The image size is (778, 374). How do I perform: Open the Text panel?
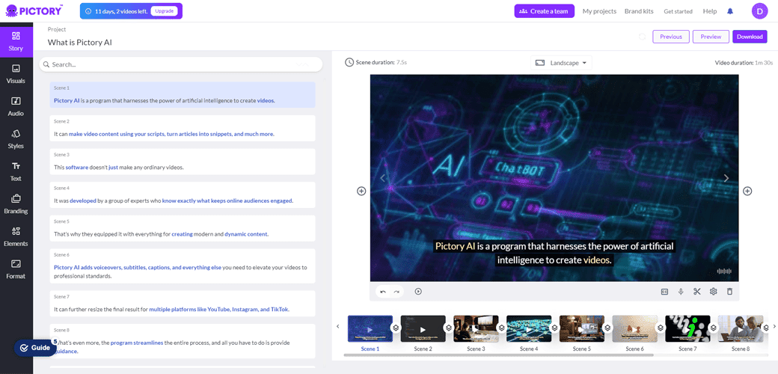16,171
